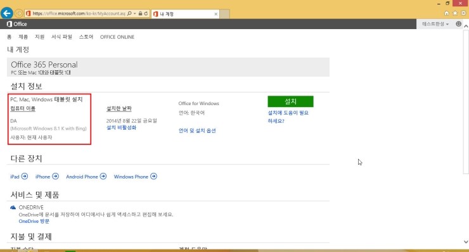This screenshot has width=469, height=252.
Task: Click the 컴퓨터 이름 column header
Action: tap(23, 108)
